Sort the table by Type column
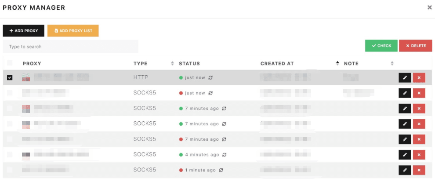 (141, 63)
